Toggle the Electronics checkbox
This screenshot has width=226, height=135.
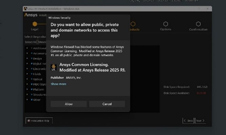pyautogui.click(x=32, y=69)
